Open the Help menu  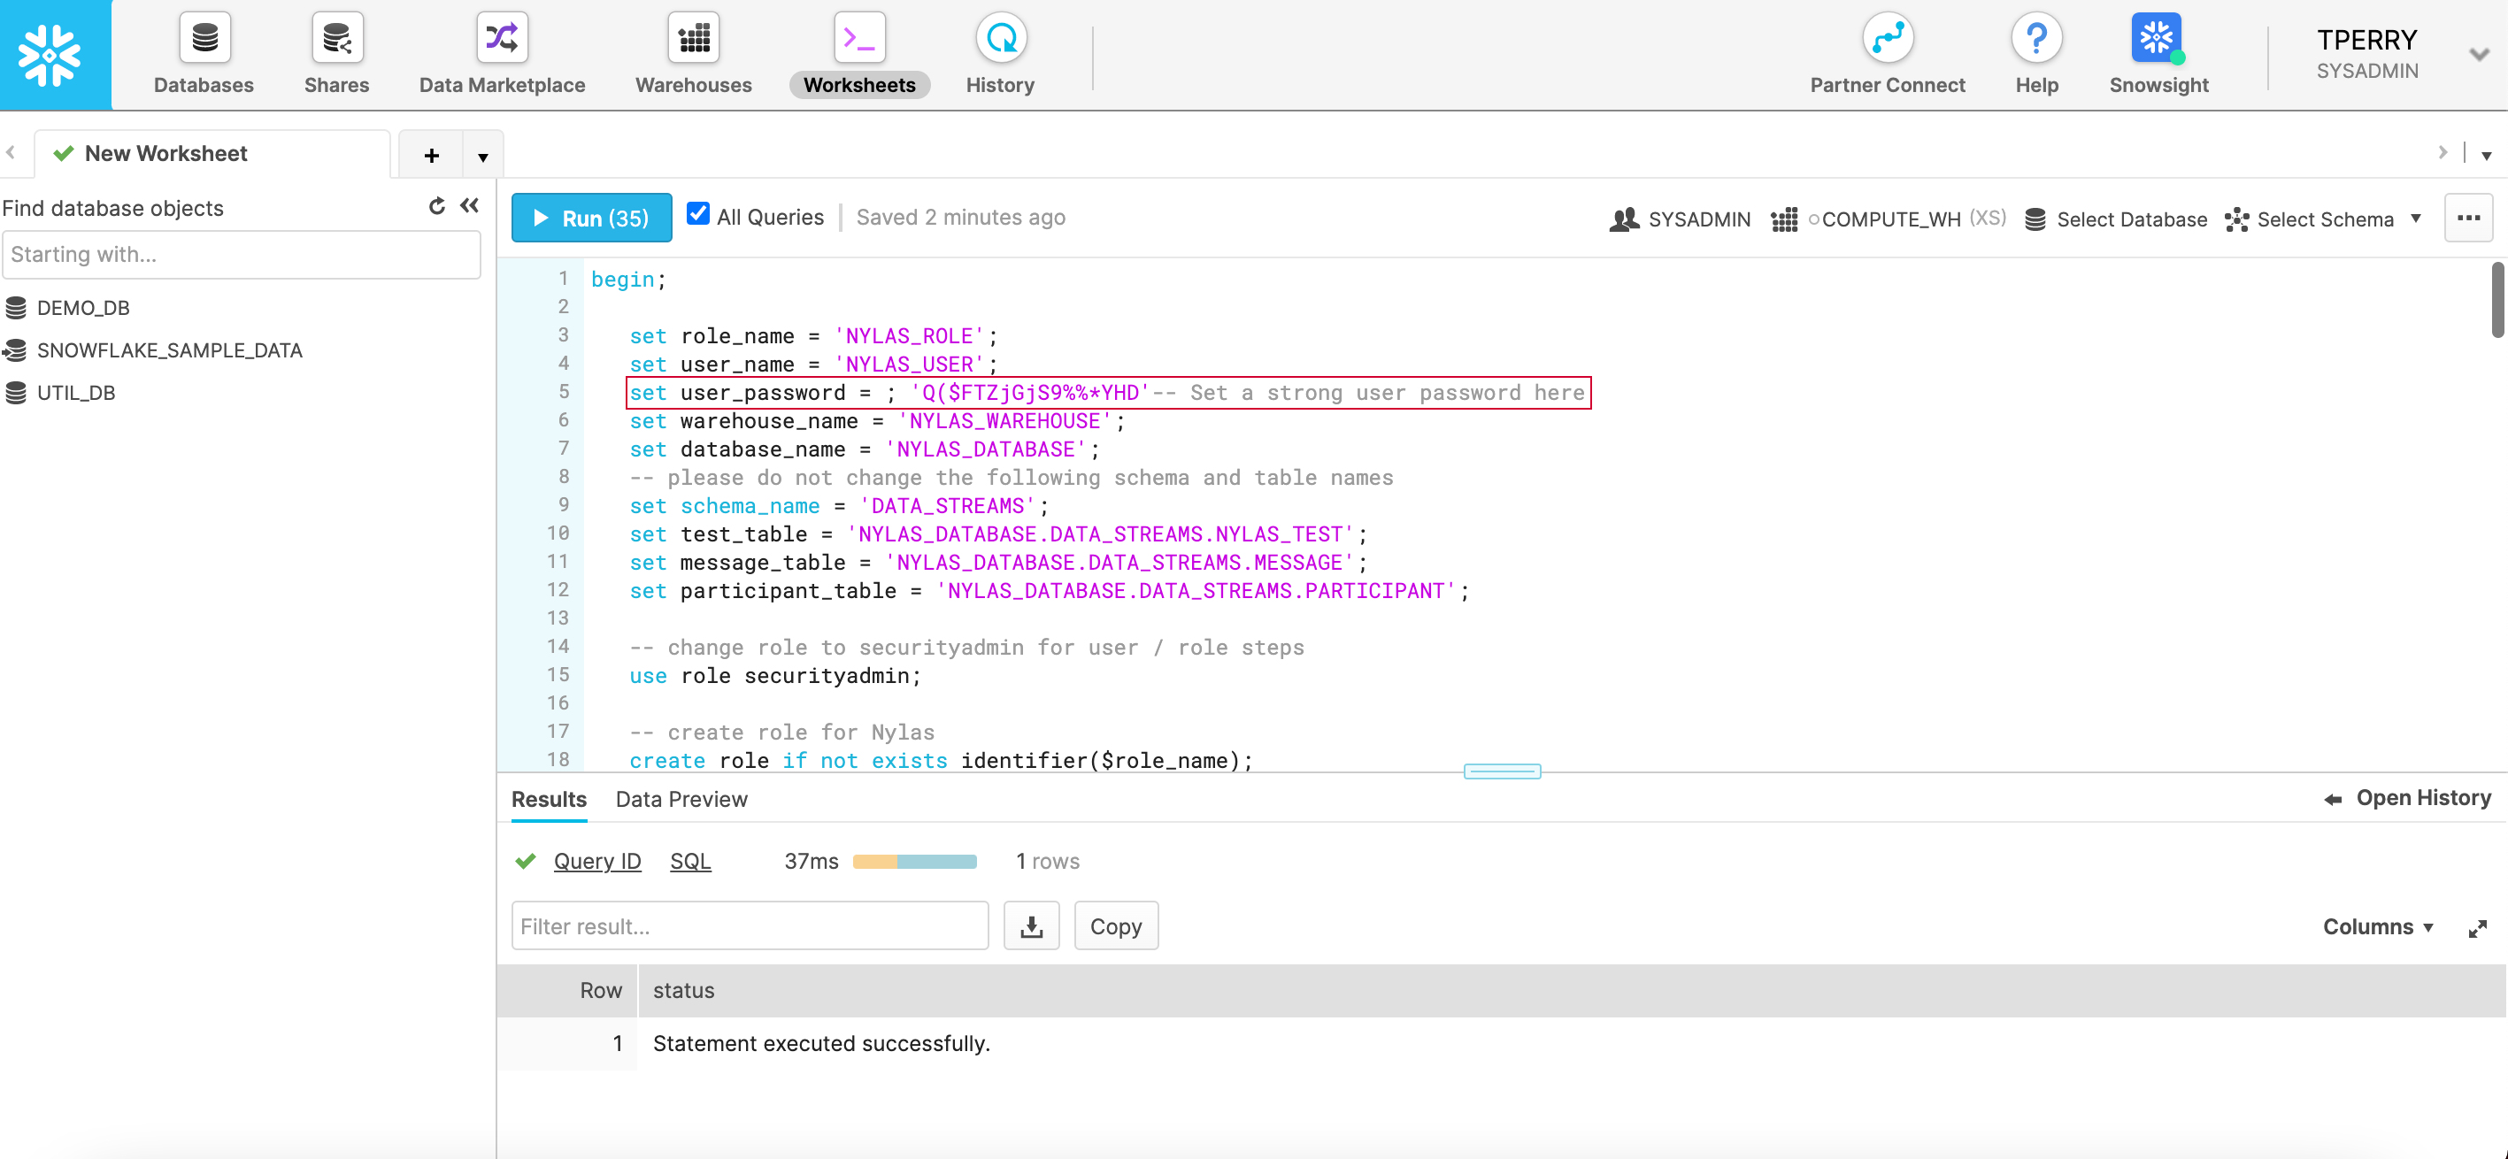(2037, 53)
